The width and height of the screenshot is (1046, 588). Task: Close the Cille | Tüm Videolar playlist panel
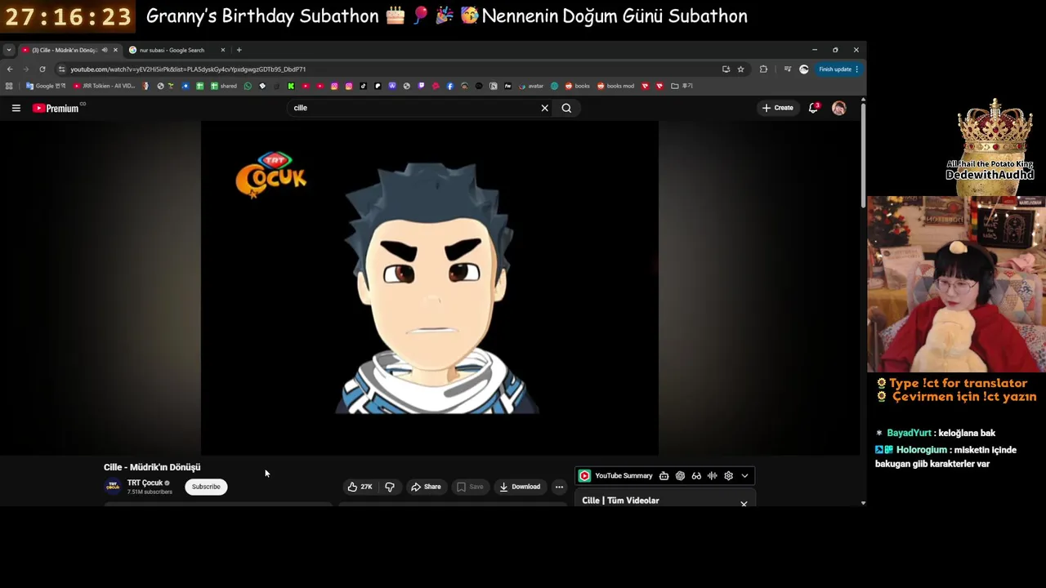744,503
